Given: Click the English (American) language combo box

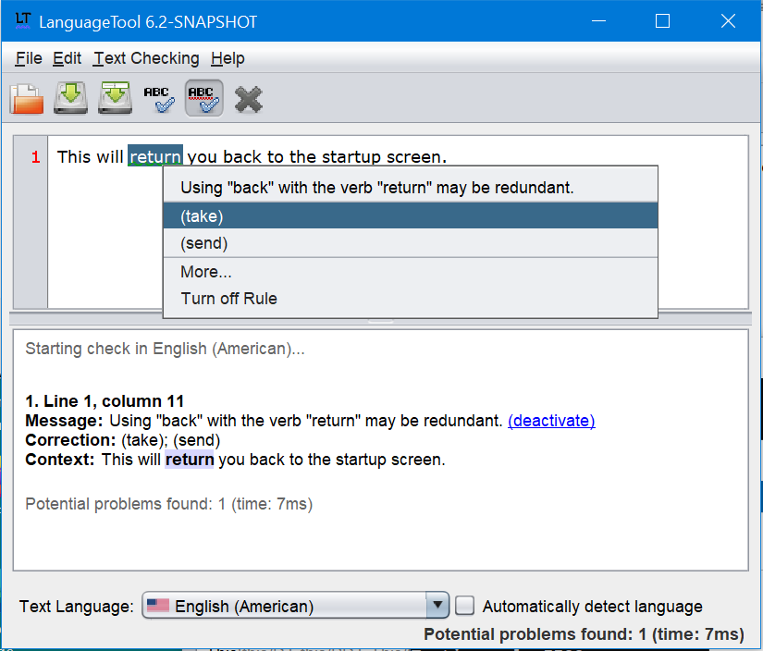Looking at the screenshot, I should [x=295, y=606].
